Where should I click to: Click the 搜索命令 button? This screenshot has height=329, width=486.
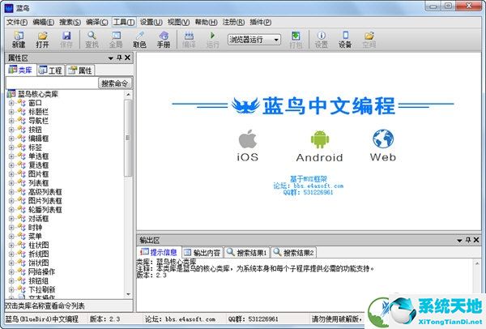[115, 83]
